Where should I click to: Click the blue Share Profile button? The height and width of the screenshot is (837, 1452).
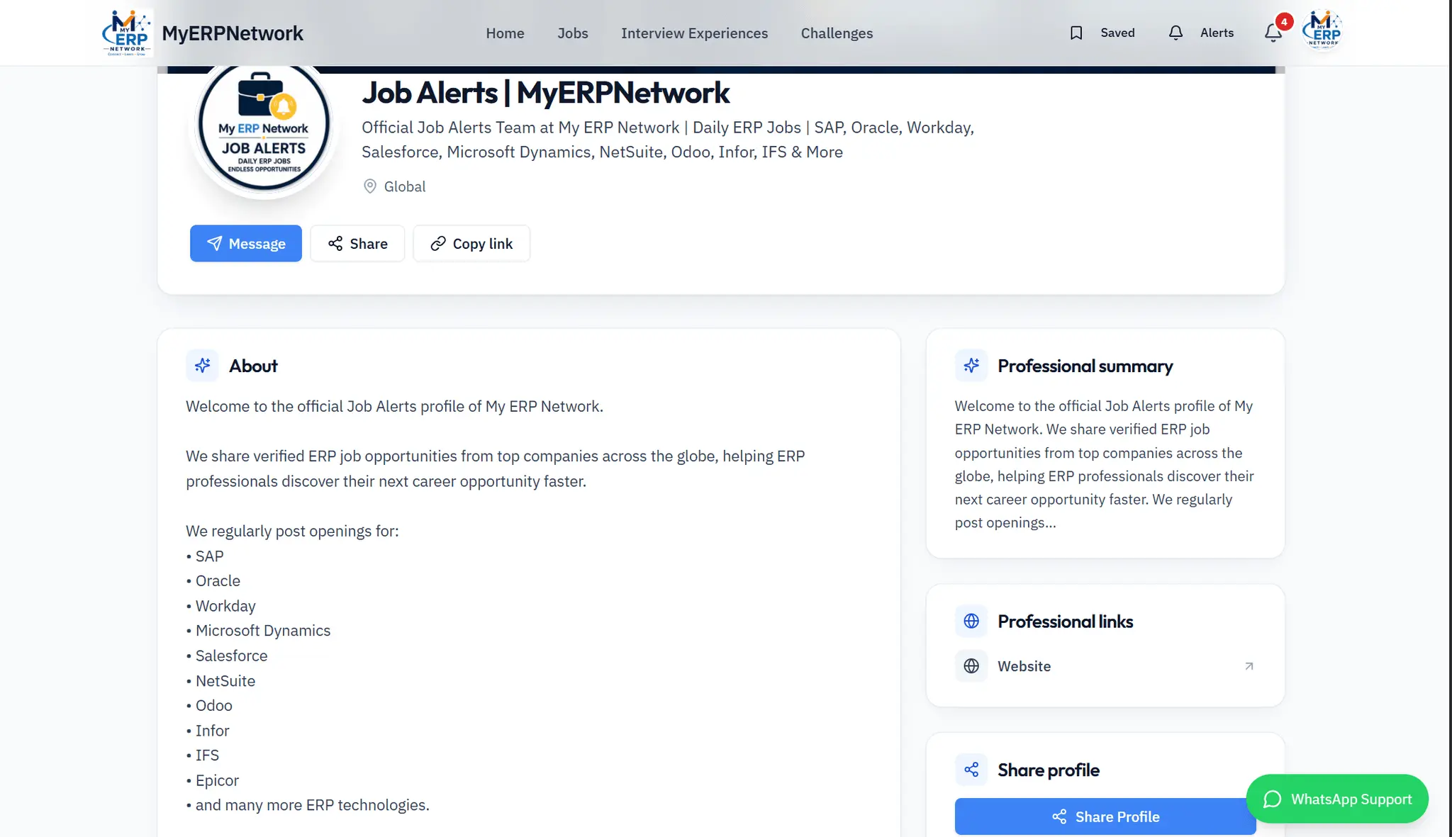point(1105,816)
